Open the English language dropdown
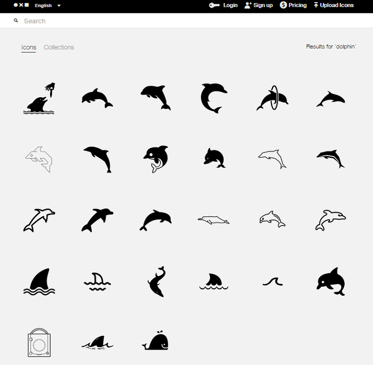 point(47,5)
